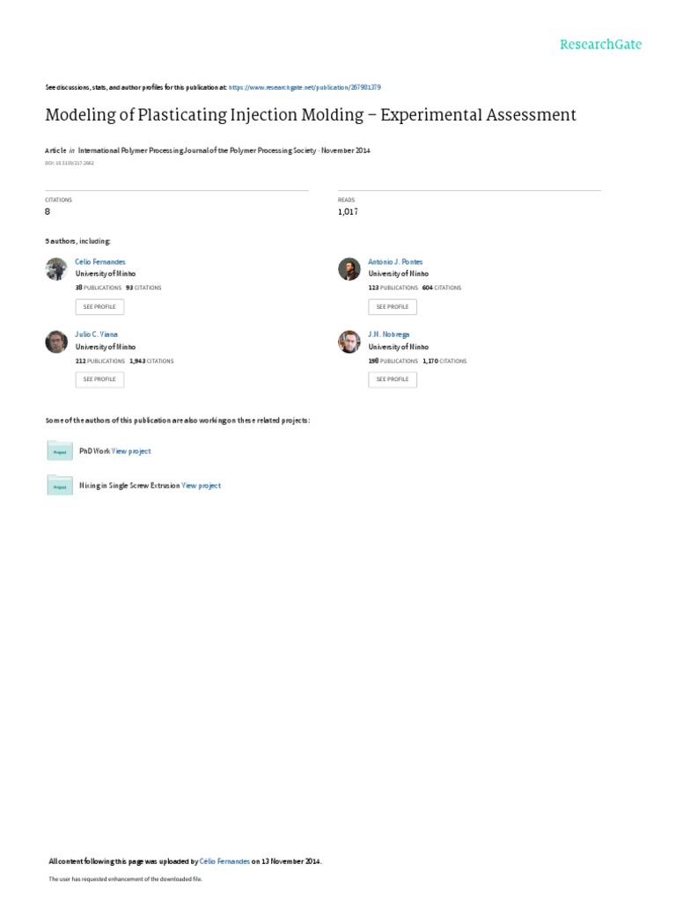Open Célio Fernandes author name link

pyautogui.click(x=100, y=262)
